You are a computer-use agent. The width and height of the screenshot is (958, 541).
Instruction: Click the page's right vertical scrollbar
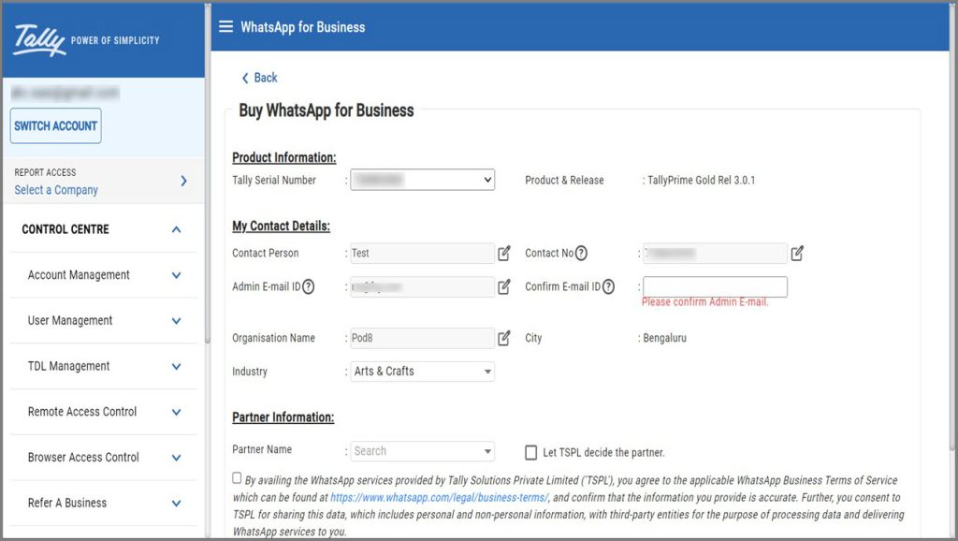click(x=953, y=227)
